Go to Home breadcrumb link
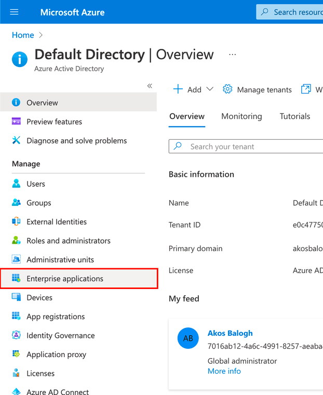323x395 pixels. tap(23, 35)
